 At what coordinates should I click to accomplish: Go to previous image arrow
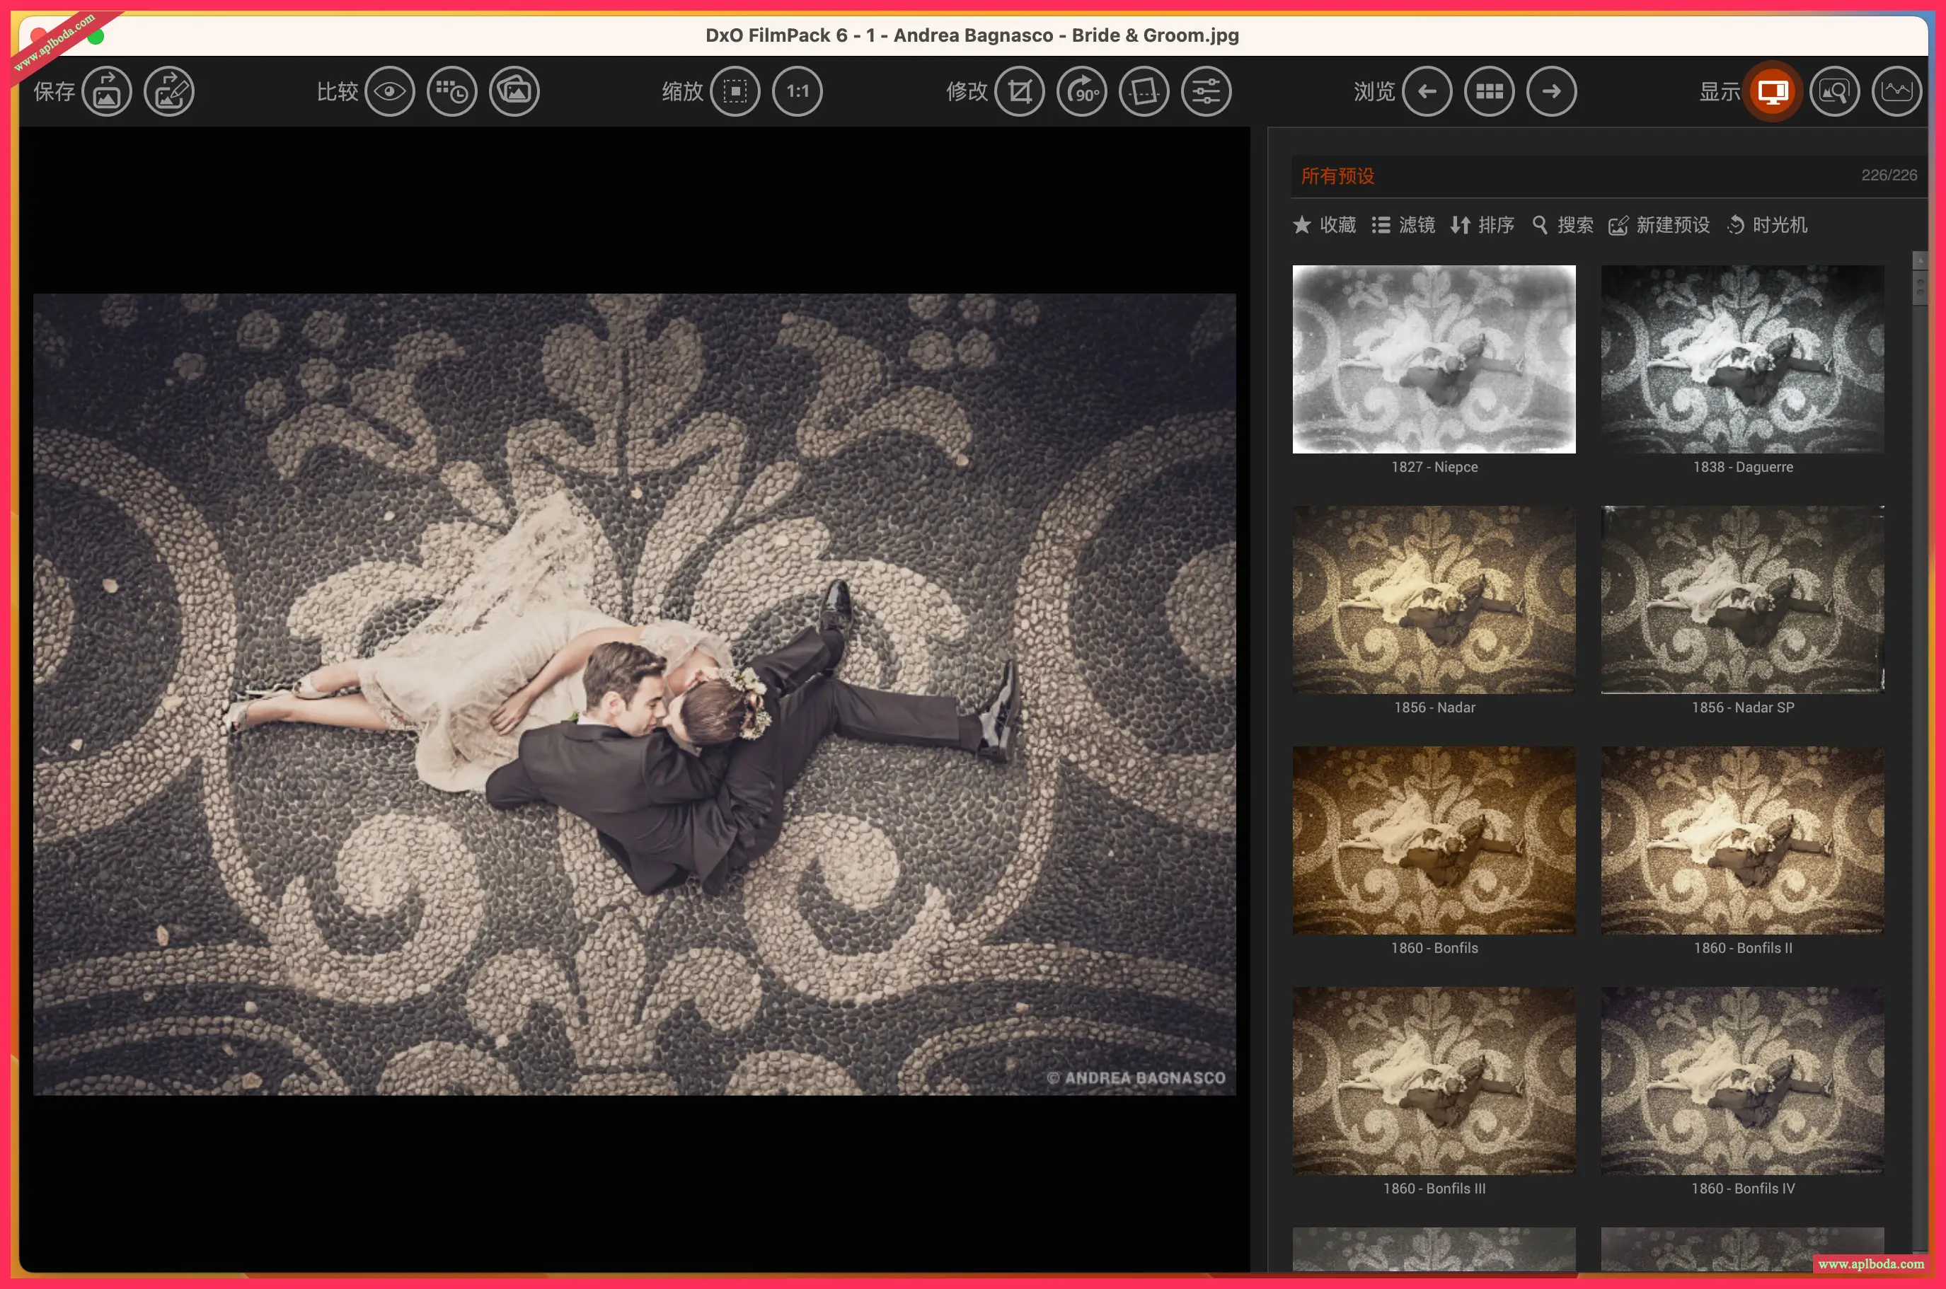click(1427, 91)
